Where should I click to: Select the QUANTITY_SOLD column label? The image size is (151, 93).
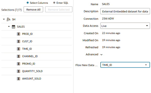(x=32, y=71)
